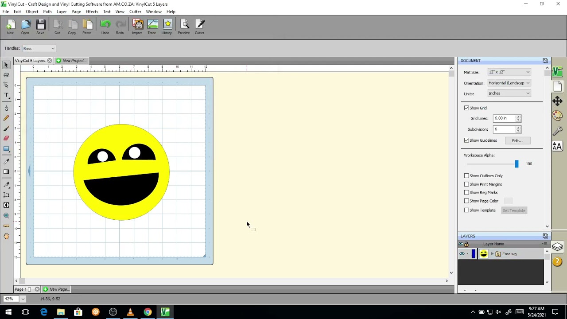Save the project using Save icon
The width and height of the screenshot is (567, 319).
pyautogui.click(x=40, y=27)
